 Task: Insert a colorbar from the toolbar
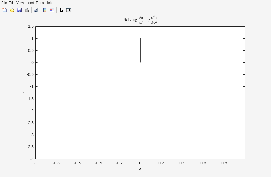tap(45, 10)
